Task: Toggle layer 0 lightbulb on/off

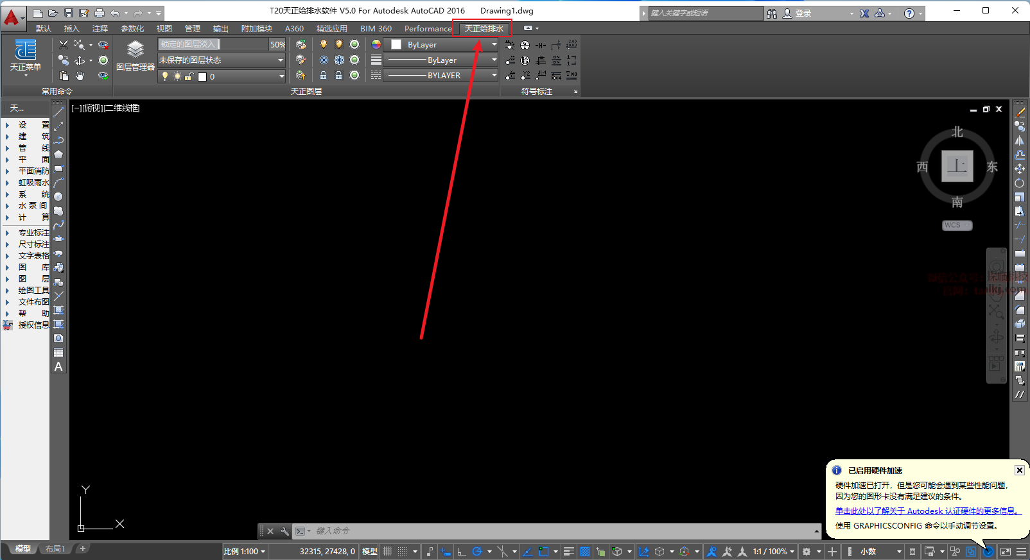Action: point(165,76)
